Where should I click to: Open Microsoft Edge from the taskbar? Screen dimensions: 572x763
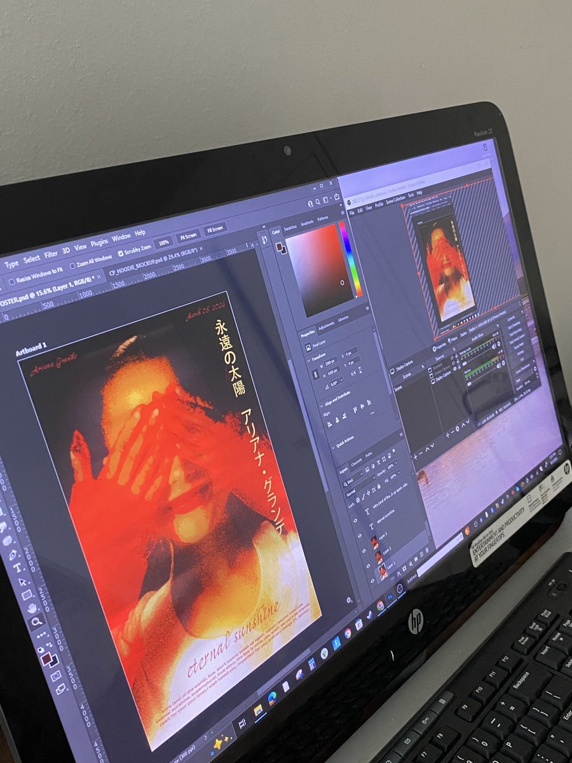point(273,698)
